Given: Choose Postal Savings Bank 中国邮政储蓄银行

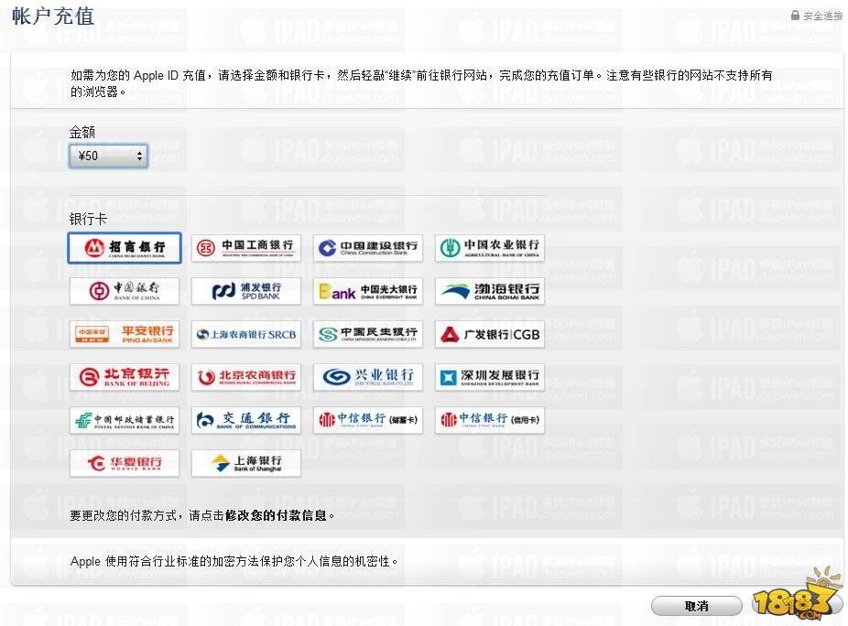Looking at the screenshot, I should [125, 420].
